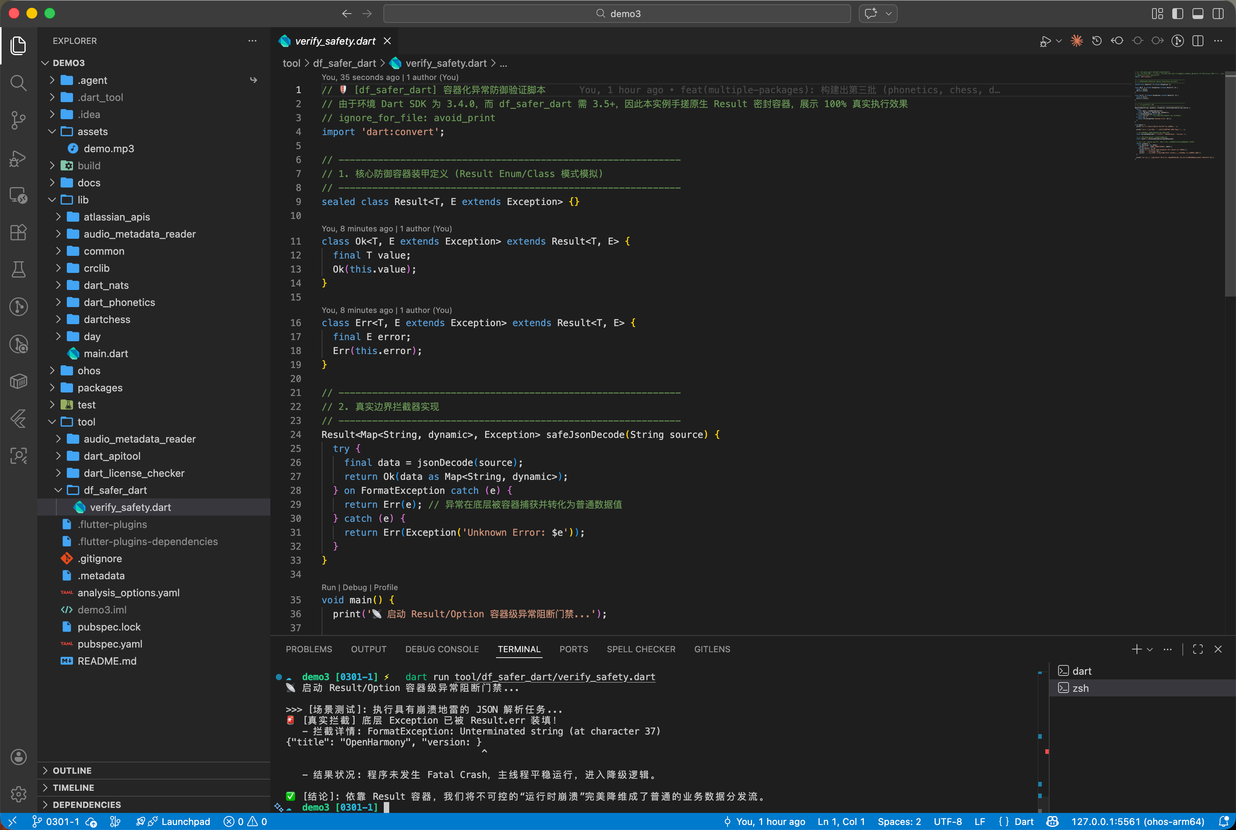1236x830 pixels.
Task: Click the notifications bell in status bar
Action: point(1223,821)
